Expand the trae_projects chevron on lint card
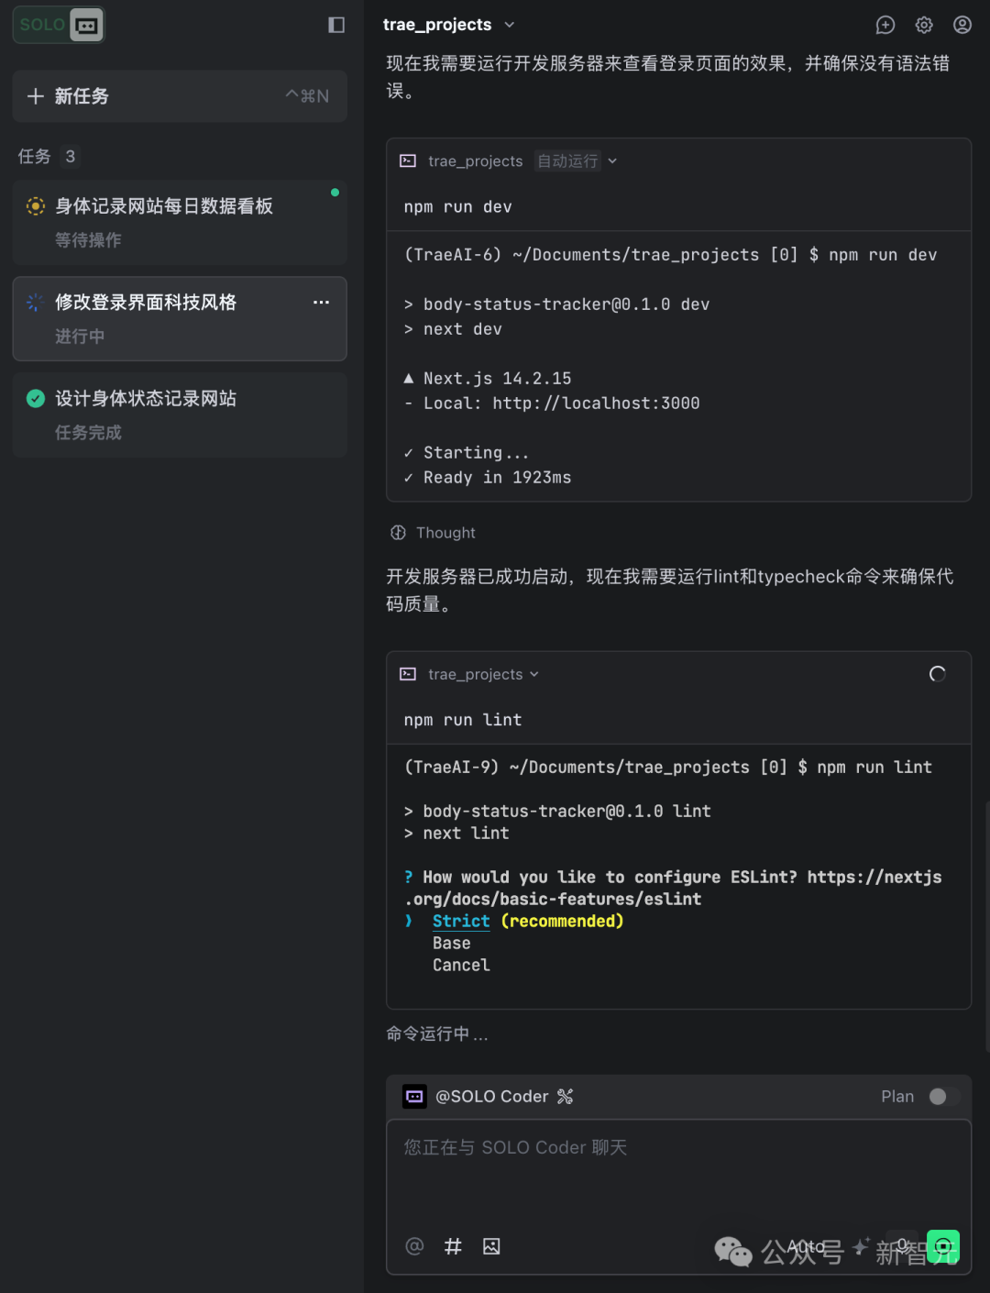Image resolution: width=990 pixels, height=1293 pixels. pyautogui.click(x=534, y=674)
